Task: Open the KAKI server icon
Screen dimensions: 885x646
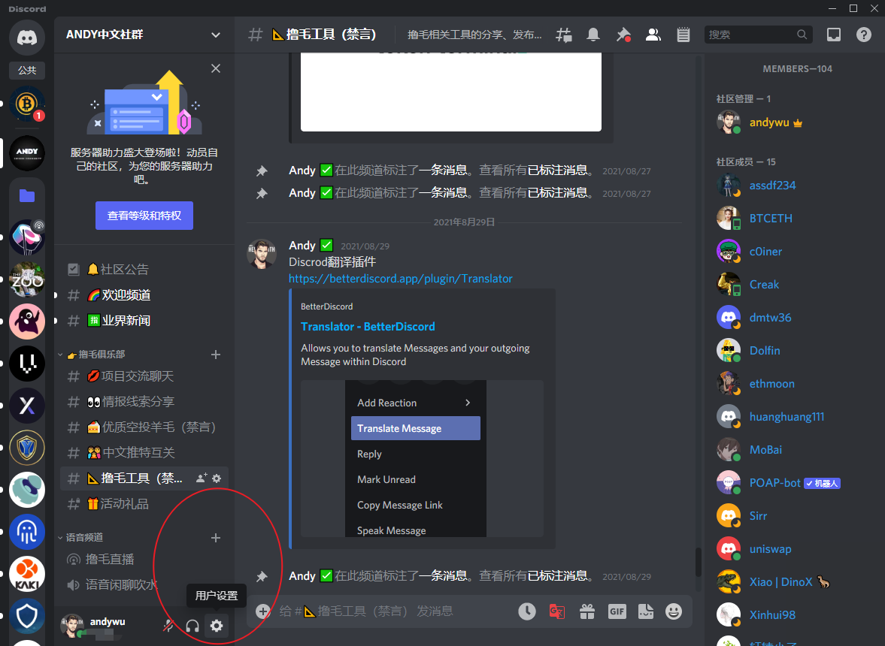Action: [26, 574]
